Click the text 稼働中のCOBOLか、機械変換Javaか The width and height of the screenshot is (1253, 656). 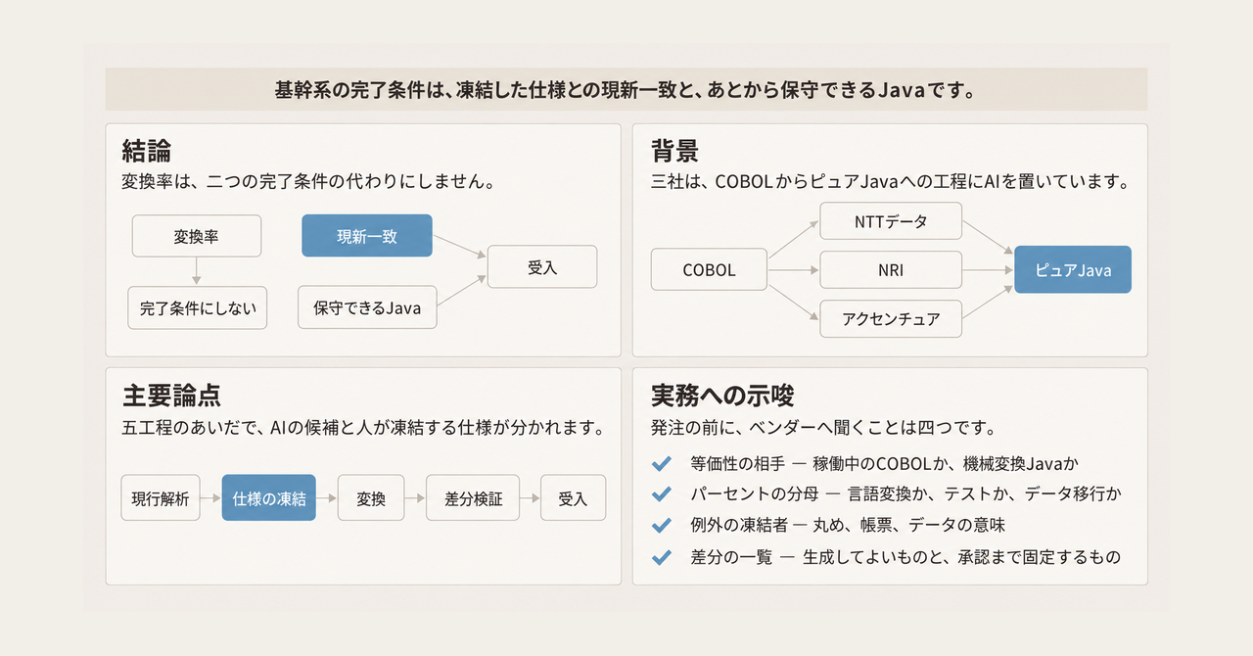point(946,463)
